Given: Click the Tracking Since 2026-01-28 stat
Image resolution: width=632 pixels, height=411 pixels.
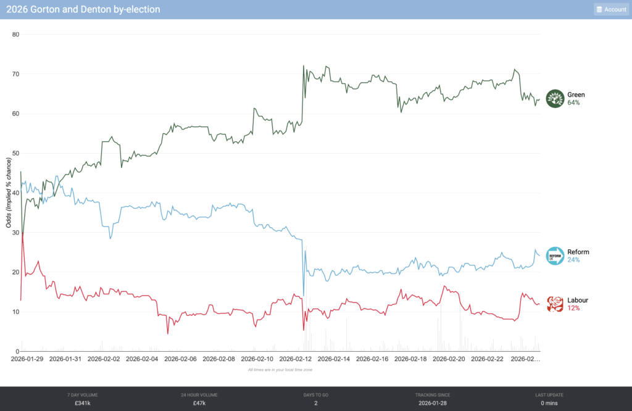Looking at the screenshot, I should click(433, 403).
